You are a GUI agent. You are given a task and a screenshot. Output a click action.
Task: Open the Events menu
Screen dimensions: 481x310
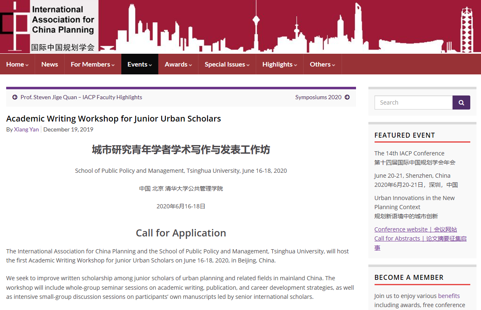[139, 64]
